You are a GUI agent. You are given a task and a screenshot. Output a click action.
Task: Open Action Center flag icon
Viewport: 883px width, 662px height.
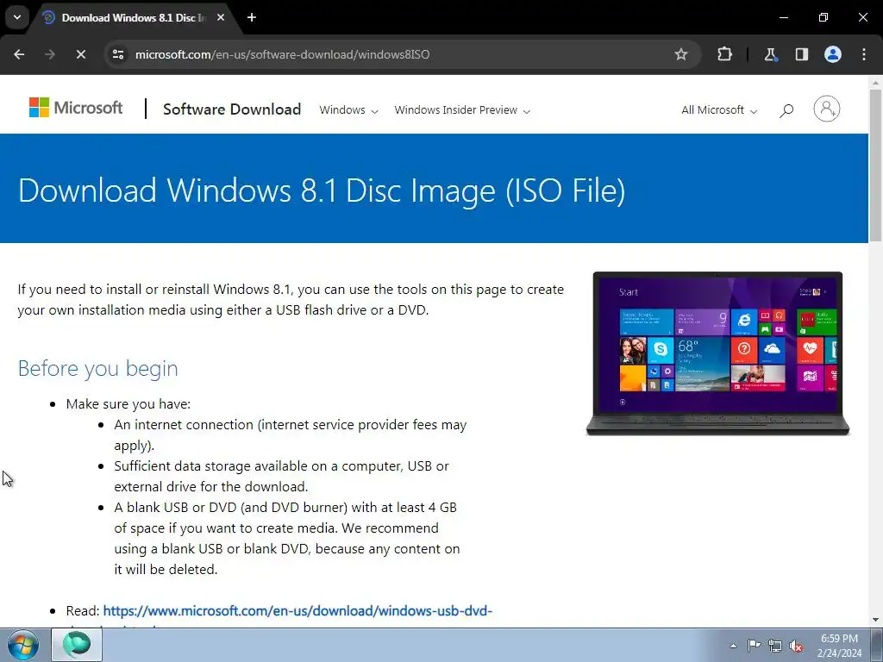tap(754, 646)
